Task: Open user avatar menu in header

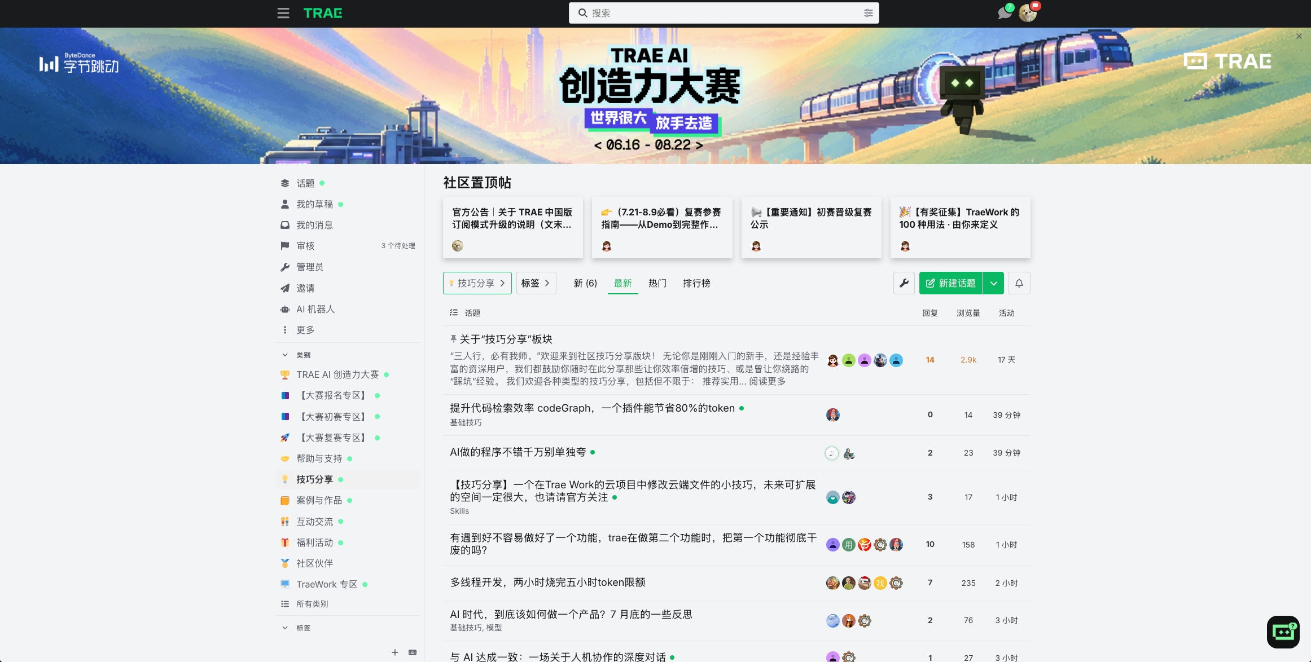Action: 1028,13
